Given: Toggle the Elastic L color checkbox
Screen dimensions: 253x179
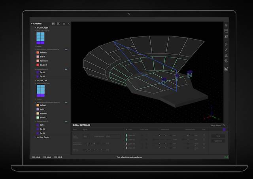Looking at the screenshot, I should 38,118.
